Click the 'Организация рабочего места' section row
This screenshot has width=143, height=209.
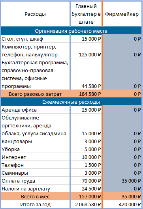(x=71, y=31)
